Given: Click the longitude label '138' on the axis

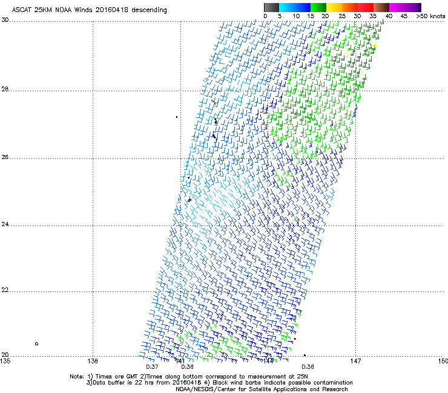Looking at the screenshot, I should pyautogui.click(x=93, y=361).
